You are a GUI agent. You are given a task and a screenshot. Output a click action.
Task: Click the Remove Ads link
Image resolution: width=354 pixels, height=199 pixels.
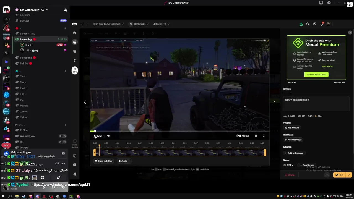coord(339,82)
